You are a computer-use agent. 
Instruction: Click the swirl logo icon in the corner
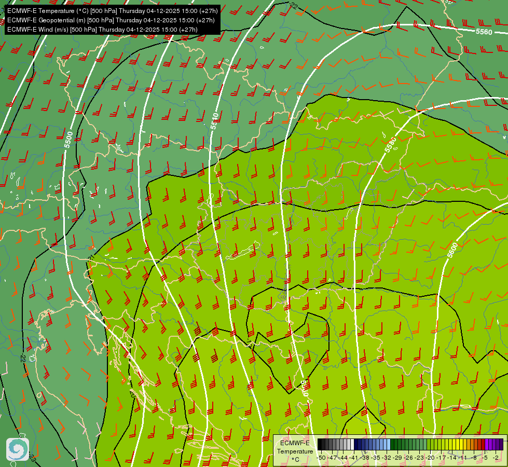point(18,449)
